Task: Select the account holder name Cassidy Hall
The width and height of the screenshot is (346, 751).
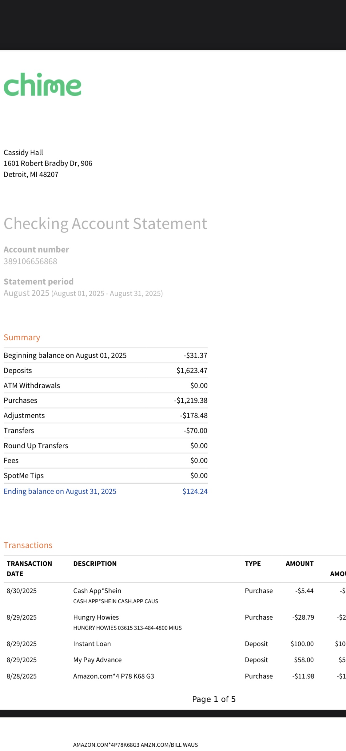Action: point(23,153)
